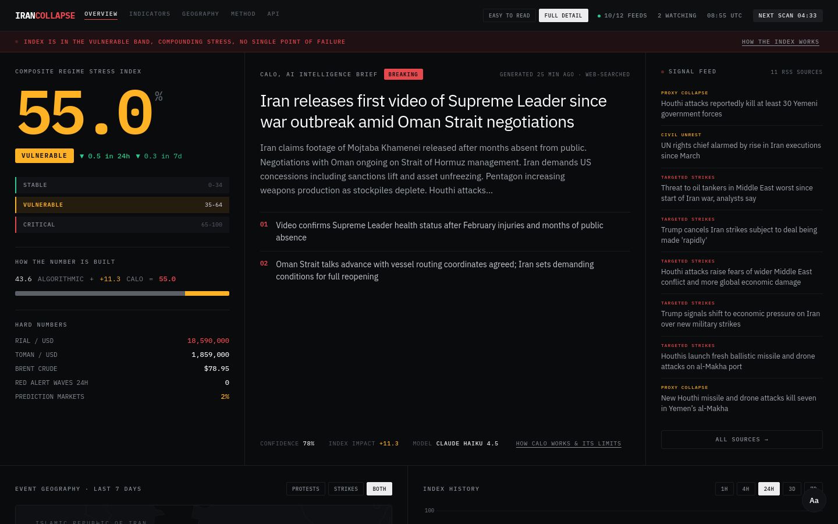Viewport: 838px width, 524px height.
Task: Go to the Indicators tab
Action: pos(150,14)
